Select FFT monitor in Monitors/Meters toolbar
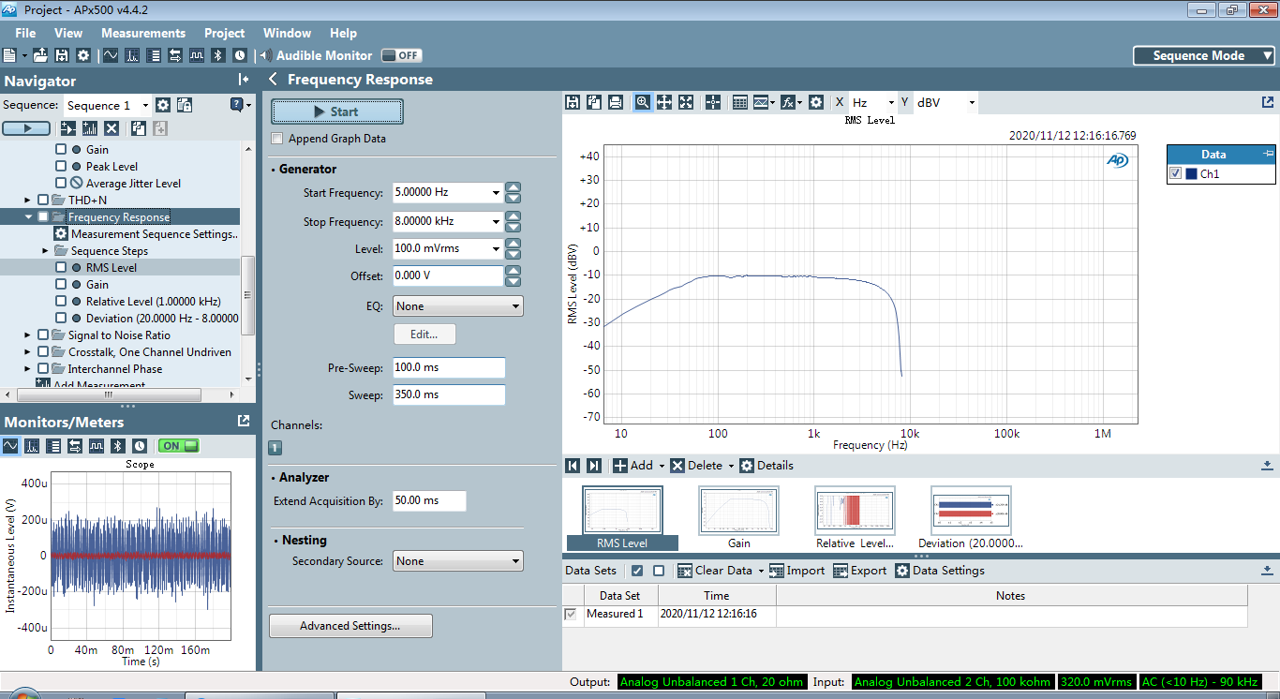This screenshot has width=1280, height=699. pos(32,446)
